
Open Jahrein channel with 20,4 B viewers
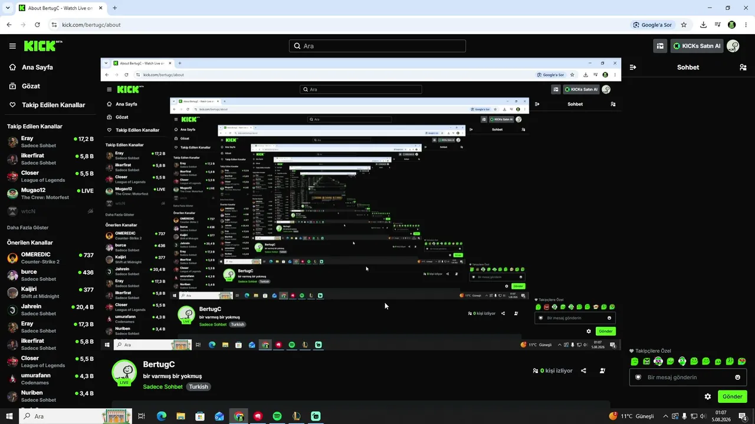[50, 310]
